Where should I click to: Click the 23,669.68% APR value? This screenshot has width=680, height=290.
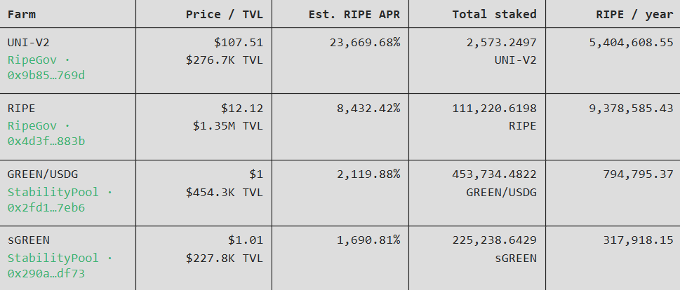tap(365, 43)
